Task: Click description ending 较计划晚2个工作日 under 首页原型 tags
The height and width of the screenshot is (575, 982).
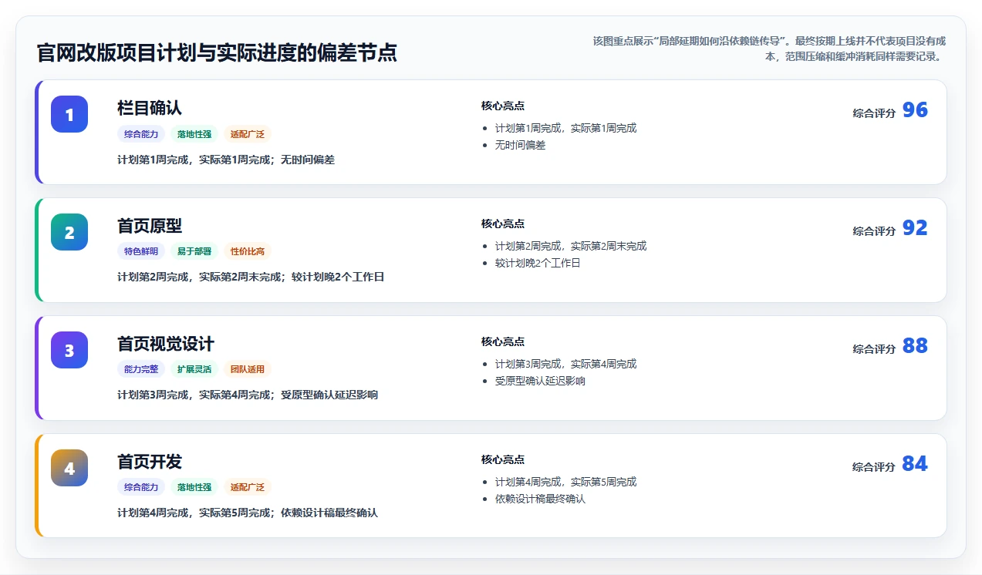Action: (251, 277)
